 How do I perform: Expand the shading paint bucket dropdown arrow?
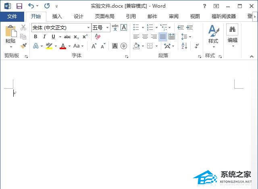tap(143, 46)
